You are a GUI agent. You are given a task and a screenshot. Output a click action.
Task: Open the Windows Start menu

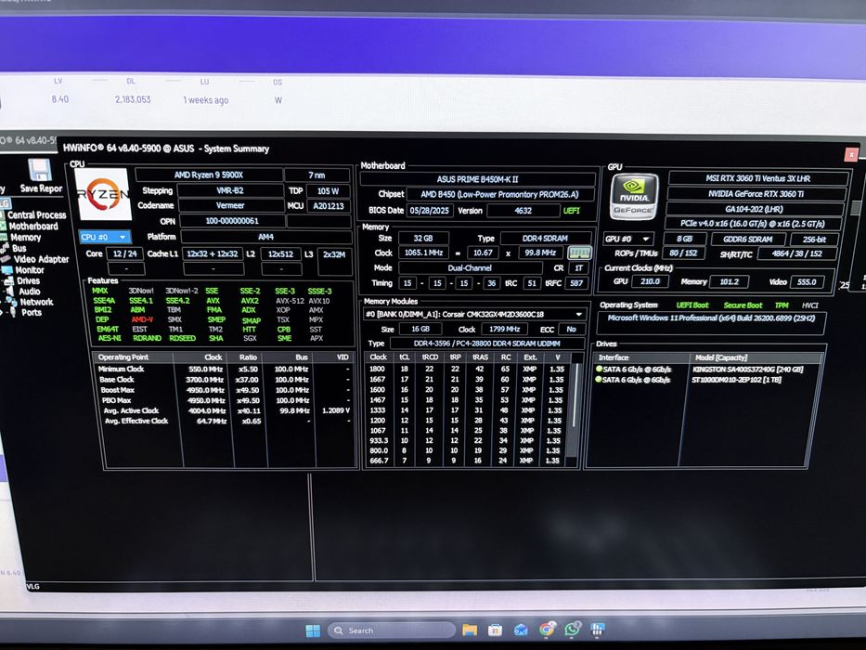313,630
